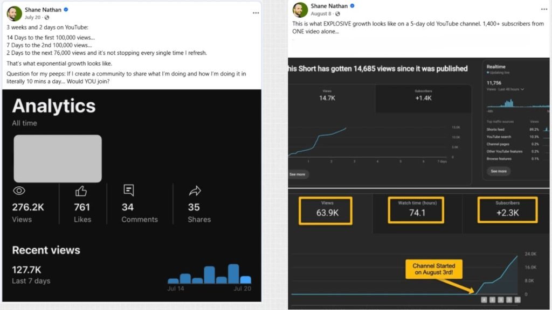
Task: Click the gray blurred thumbnail in Analytics
Action: point(57,158)
